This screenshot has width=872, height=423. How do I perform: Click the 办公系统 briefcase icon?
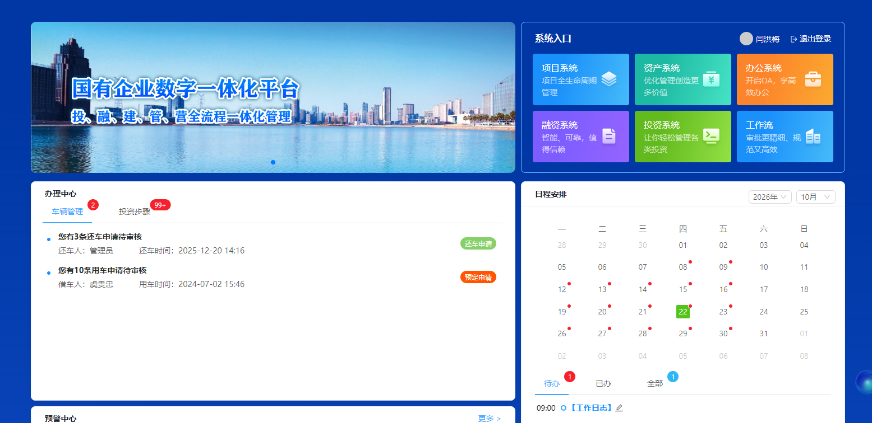pos(813,79)
